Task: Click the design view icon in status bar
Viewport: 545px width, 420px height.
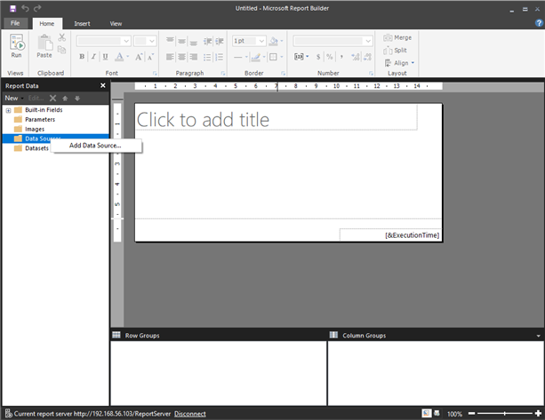Action: pyautogui.click(x=426, y=414)
